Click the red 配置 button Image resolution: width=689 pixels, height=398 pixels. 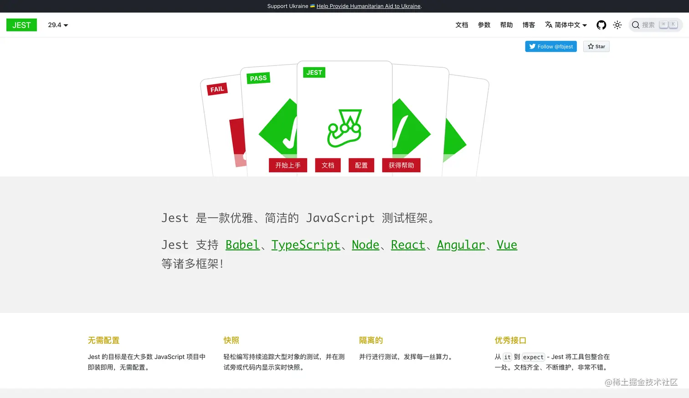(361, 165)
